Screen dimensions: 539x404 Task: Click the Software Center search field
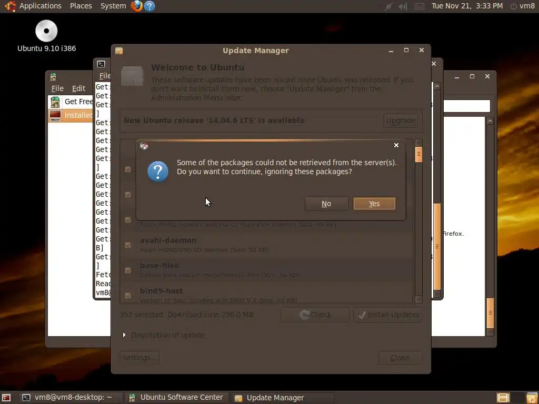tap(467, 106)
